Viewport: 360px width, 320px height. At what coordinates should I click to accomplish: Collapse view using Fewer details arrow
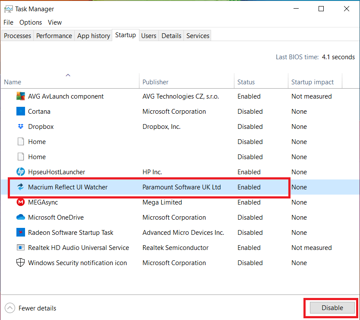pyautogui.click(x=10, y=308)
